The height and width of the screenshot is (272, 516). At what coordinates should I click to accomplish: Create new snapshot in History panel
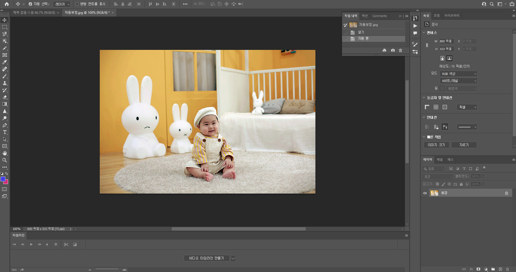tap(393, 50)
